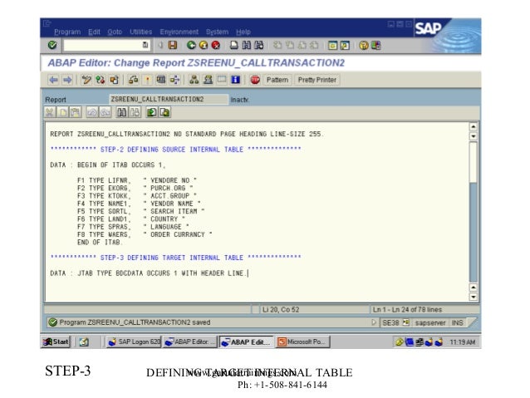Click the Save floppy disk icon
Viewport: 530px width, 398px height.
click(x=173, y=45)
